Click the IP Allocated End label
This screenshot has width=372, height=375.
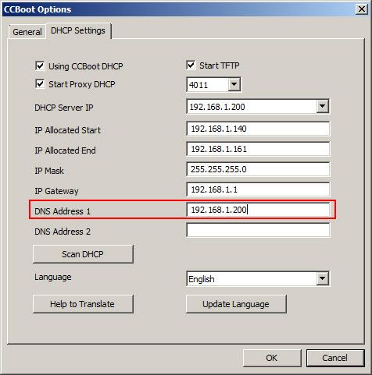[65, 150]
